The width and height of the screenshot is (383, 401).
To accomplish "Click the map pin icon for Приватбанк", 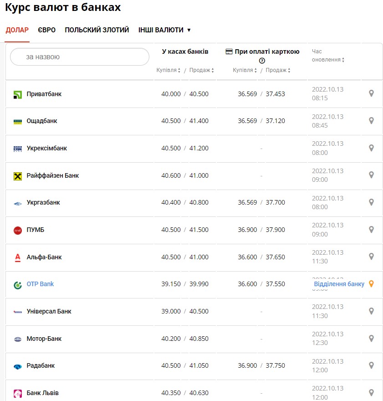I will point(371,93).
